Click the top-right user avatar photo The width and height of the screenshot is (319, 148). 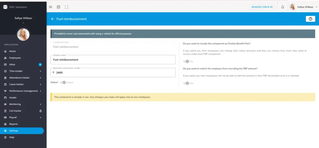tap(293, 7)
